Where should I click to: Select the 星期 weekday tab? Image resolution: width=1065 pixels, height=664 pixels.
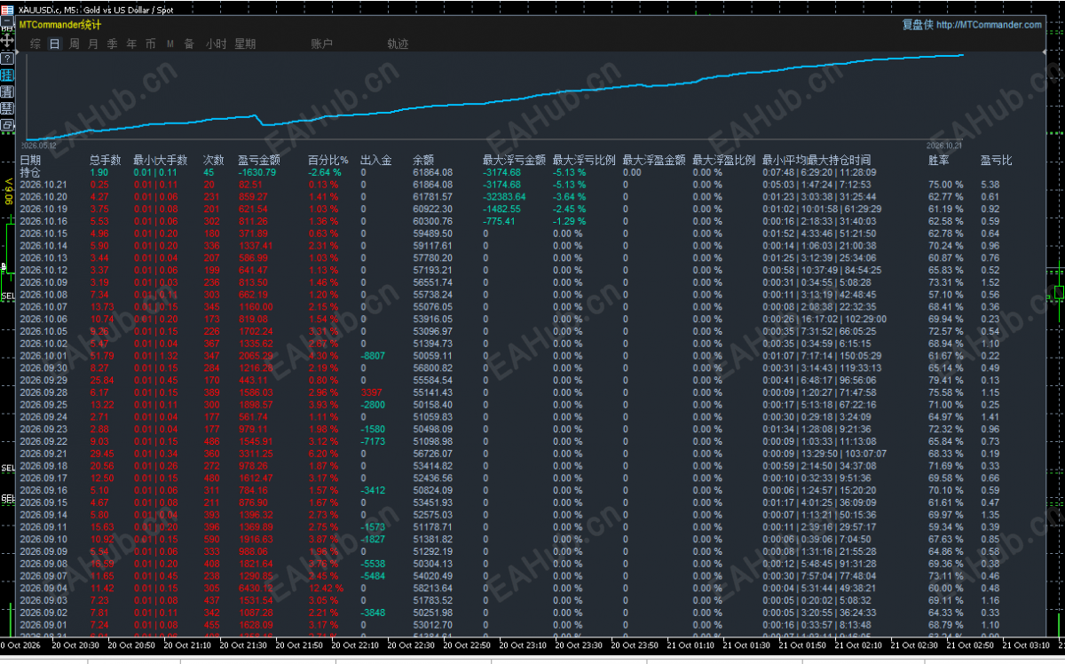tap(245, 43)
